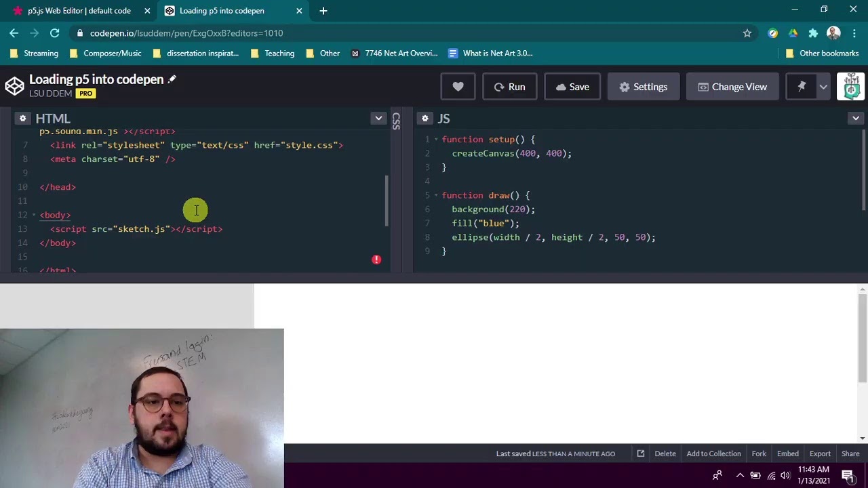Collapse draw function fold arrow

pos(436,195)
